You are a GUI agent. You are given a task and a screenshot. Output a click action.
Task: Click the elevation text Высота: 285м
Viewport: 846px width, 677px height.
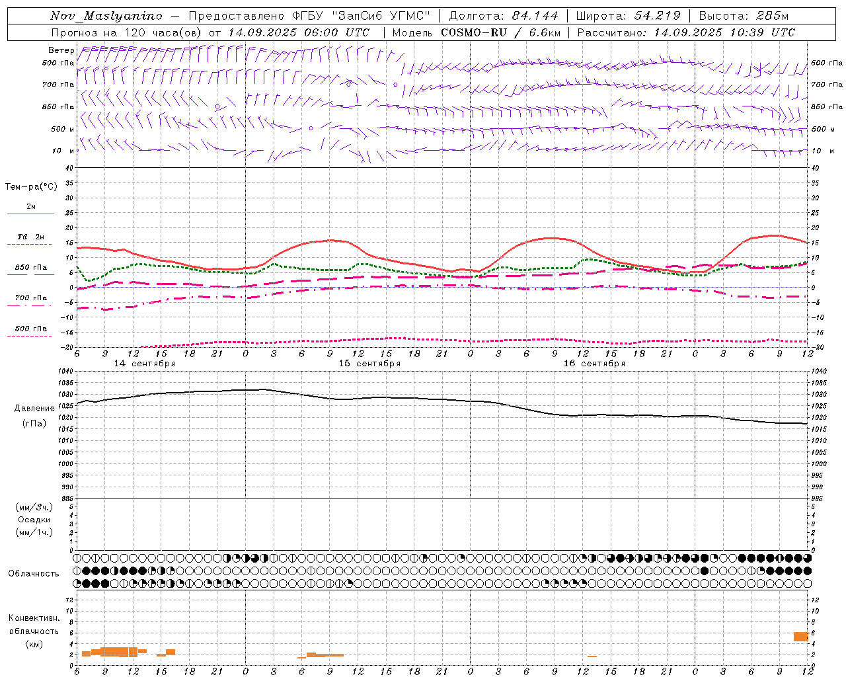point(744,16)
